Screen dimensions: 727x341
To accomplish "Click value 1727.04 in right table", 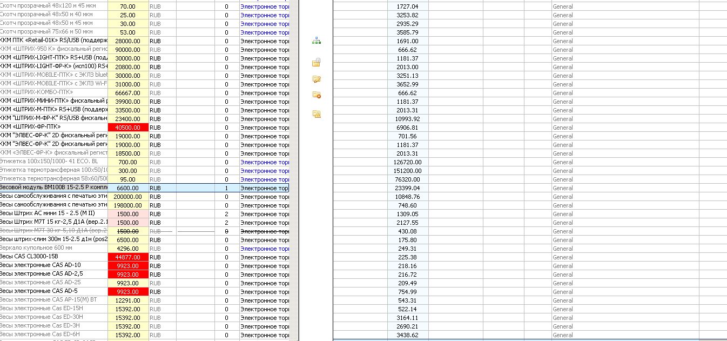I will click(408, 6).
